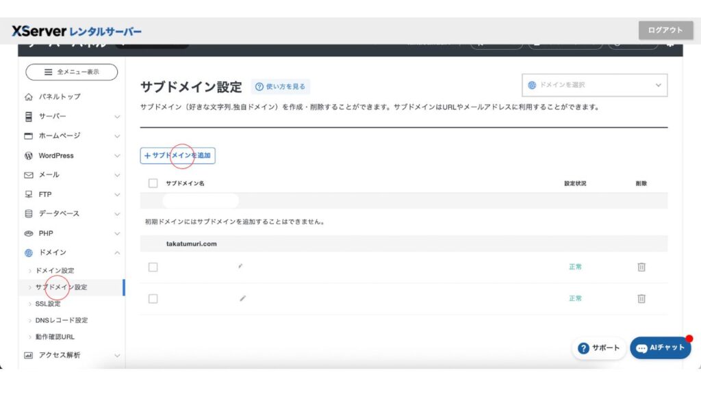701x394 pixels.
Task: Click the WordPress logo icon in sidebar
Action: 29,155
